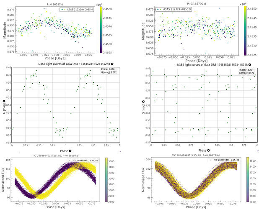Open the left Gaia plot's Phase axis gear

point(70,150)
